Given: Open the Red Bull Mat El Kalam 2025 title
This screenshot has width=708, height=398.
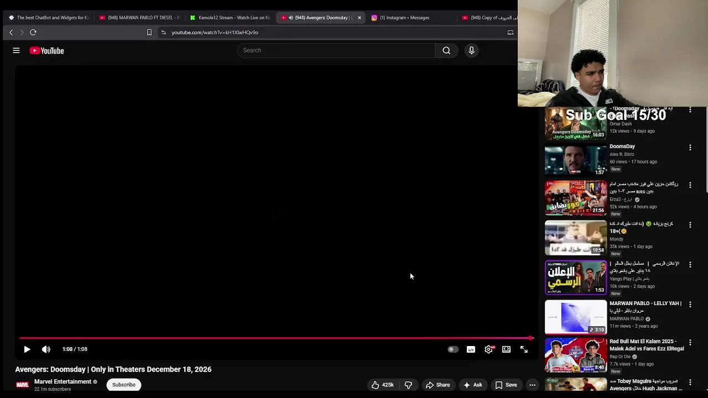Looking at the screenshot, I should coord(647,345).
